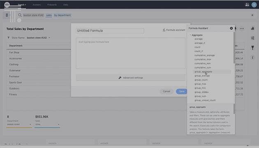Screen dimensions: 259x148
Task: Open the Pinboards tab in navigation
Action: pos(52,5)
